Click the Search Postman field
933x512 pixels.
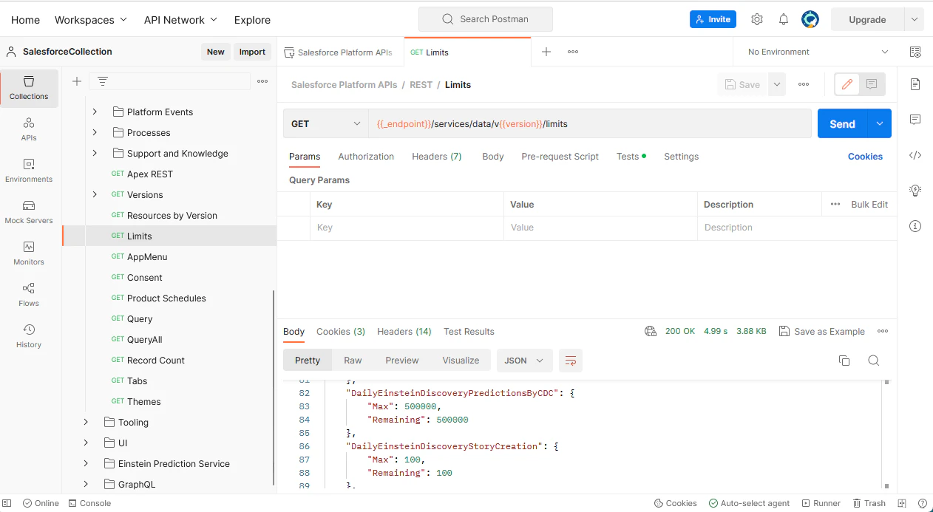point(485,19)
